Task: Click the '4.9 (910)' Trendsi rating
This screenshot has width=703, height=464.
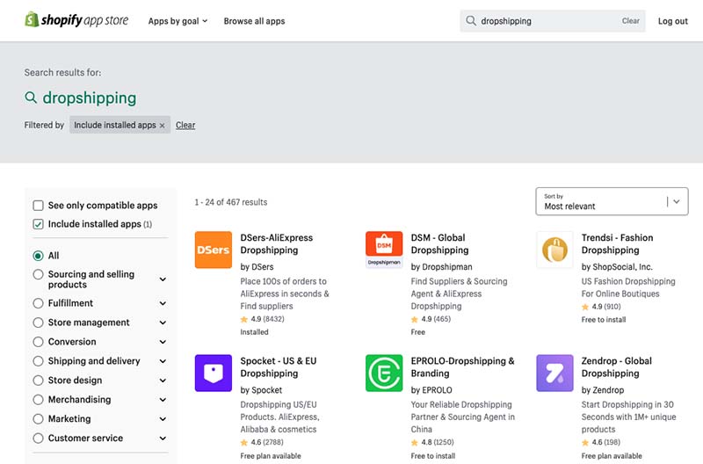Action: pos(601,307)
